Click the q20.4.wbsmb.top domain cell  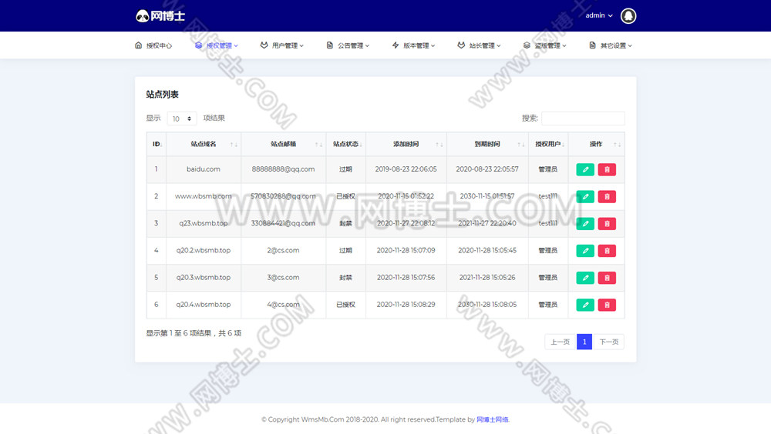click(x=204, y=304)
